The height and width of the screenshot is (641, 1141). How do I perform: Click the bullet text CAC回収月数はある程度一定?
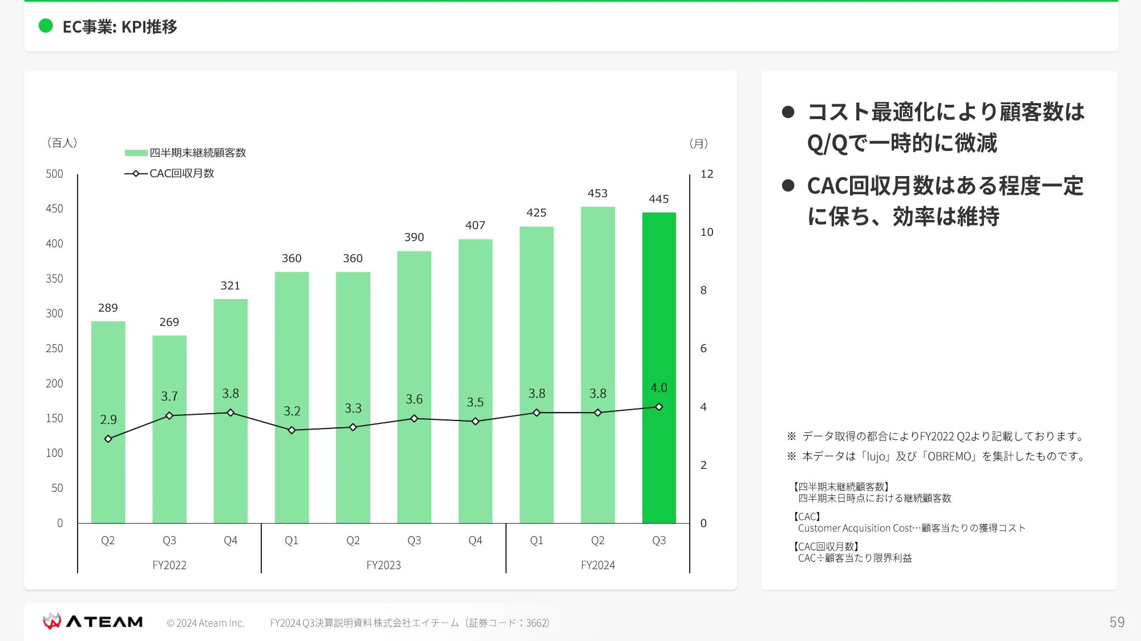[945, 201]
